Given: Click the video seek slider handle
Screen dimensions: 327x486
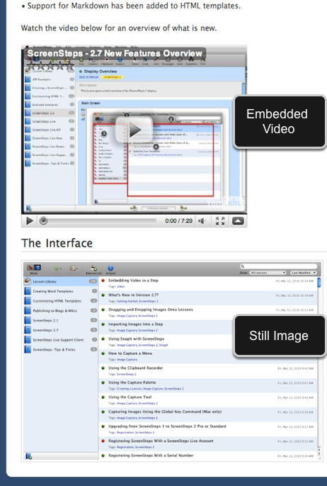Looking at the screenshot, I should pyautogui.click(x=44, y=221).
